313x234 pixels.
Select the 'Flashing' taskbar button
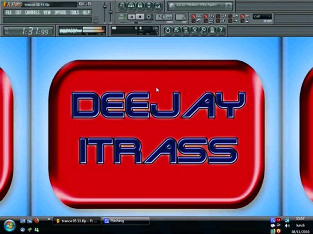(x=126, y=221)
